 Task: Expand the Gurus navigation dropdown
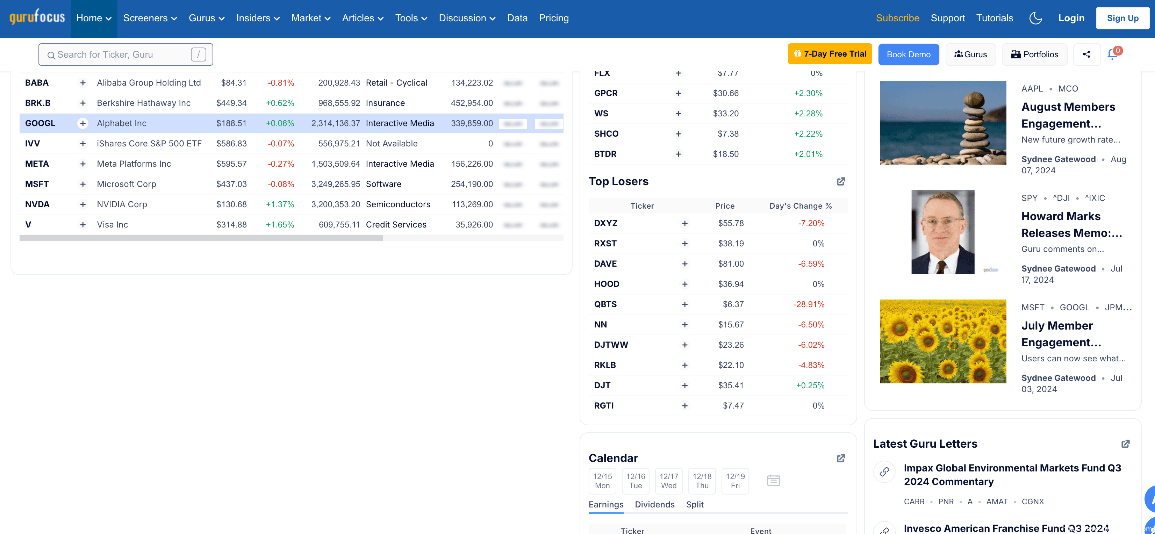(206, 18)
